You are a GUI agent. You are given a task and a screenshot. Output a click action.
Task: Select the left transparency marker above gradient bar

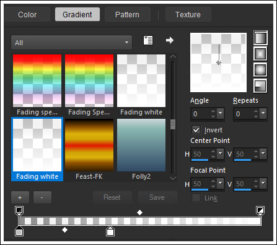pyautogui.click(x=19, y=211)
